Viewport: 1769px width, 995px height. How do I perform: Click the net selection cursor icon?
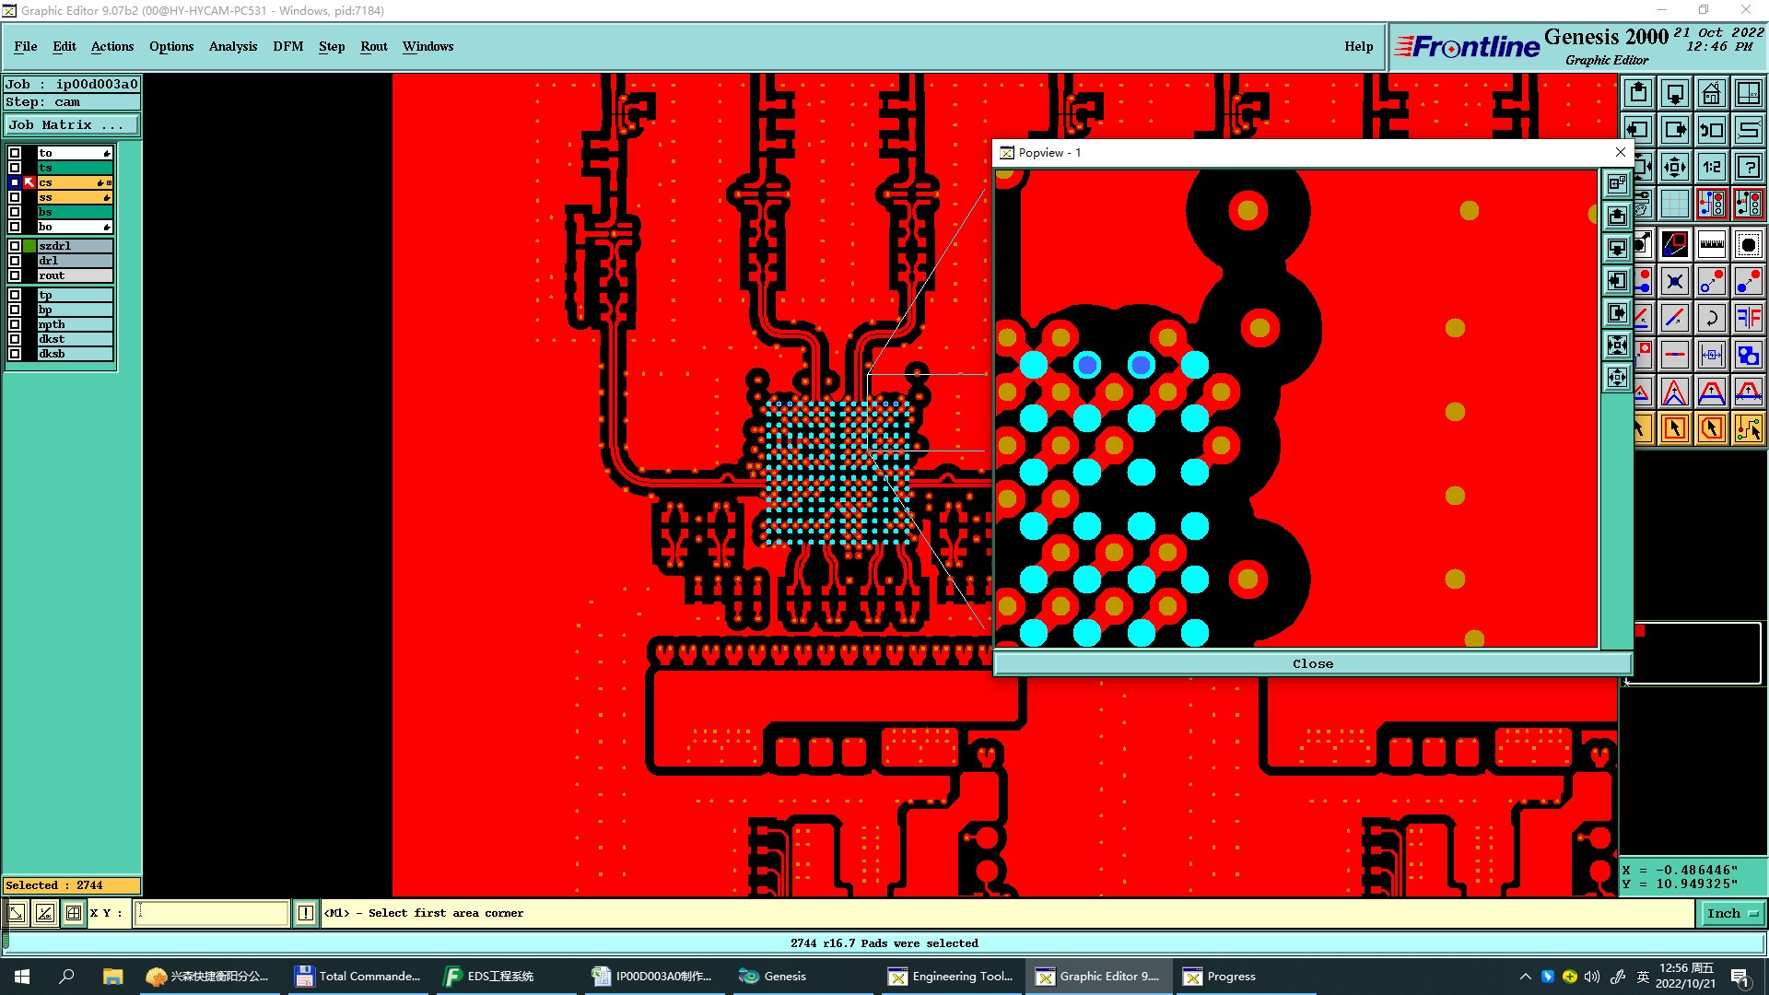[x=1748, y=428]
